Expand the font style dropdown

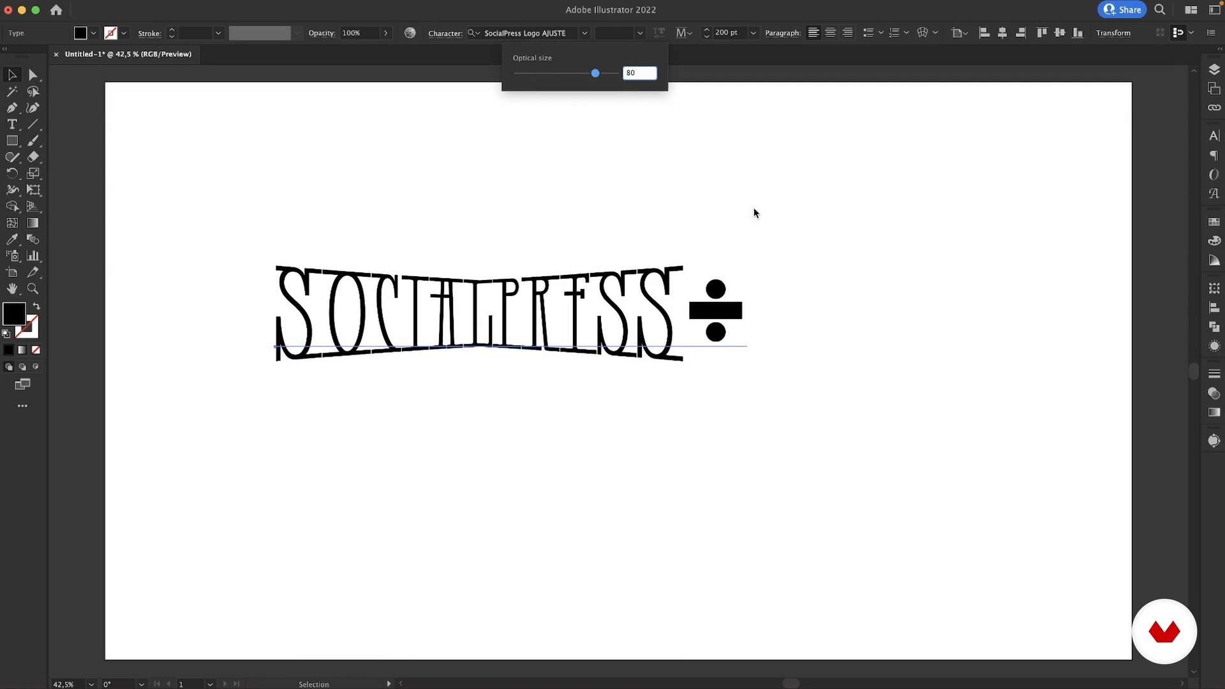pos(640,33)
